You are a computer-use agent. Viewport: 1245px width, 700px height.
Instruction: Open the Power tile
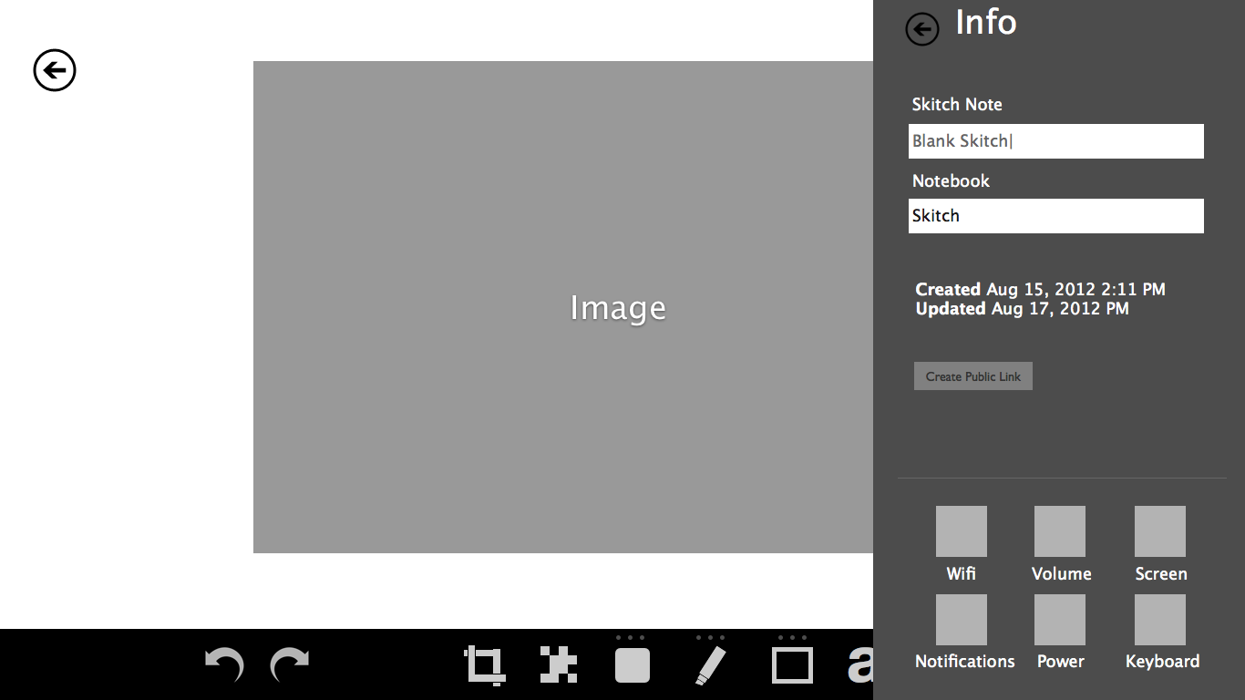tap(1060, 620)
